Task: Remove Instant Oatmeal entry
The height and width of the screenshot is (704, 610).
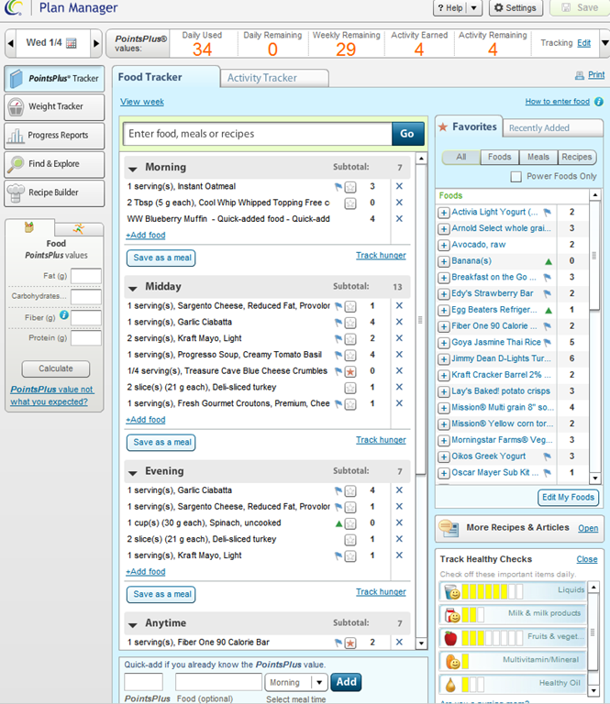Action: [x=399, y=186]
